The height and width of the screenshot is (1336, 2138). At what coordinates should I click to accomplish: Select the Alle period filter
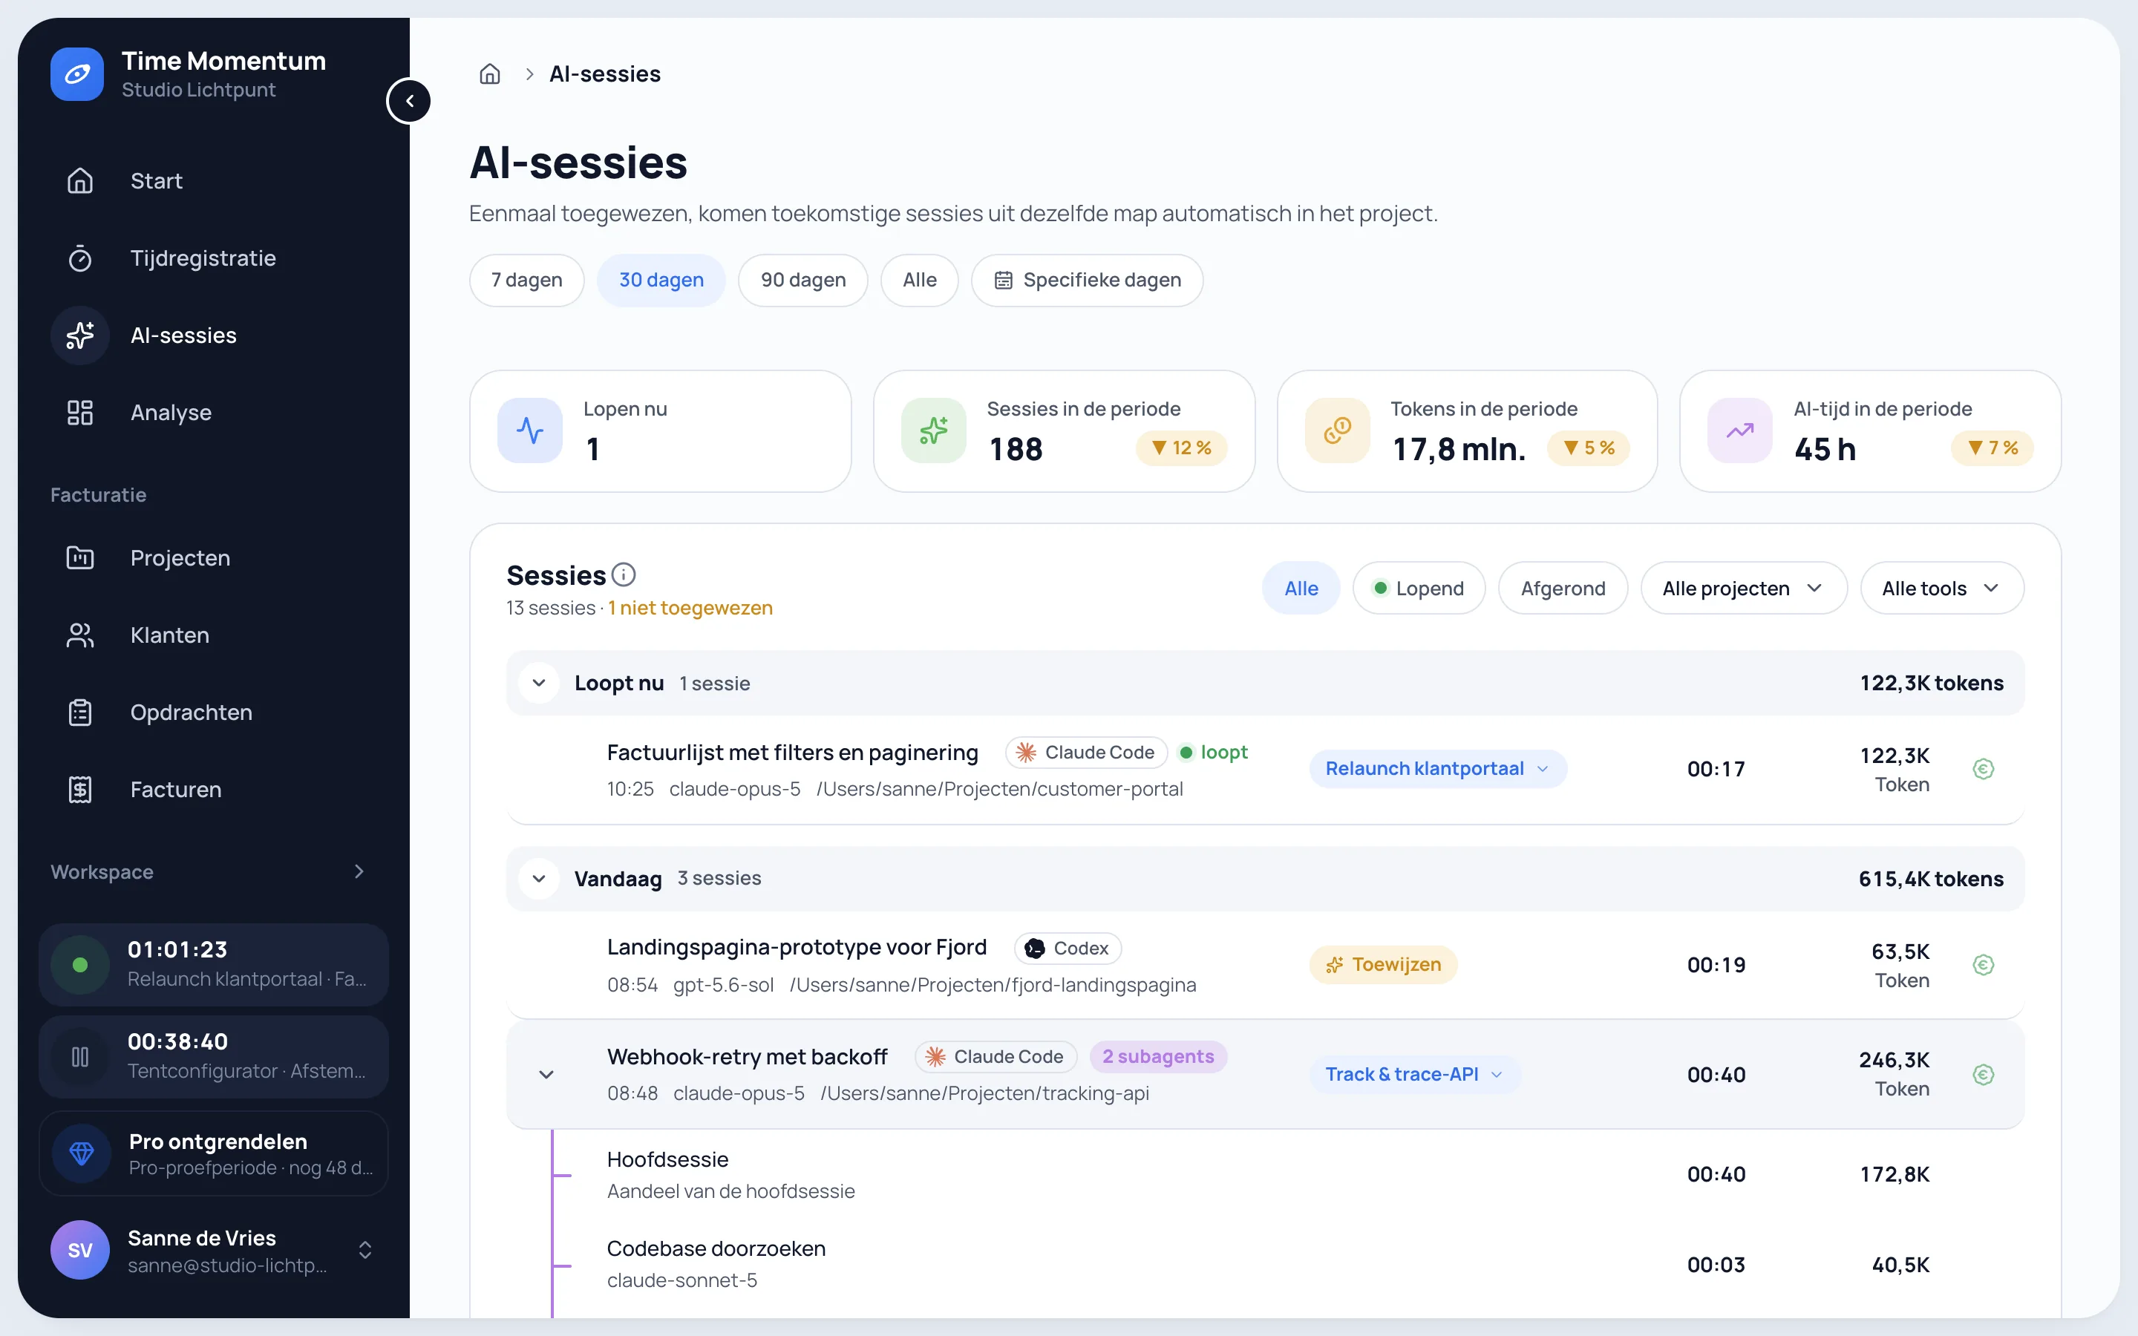pos(920,280)
